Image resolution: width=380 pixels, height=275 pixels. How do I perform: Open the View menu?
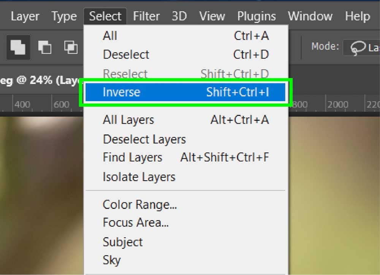(x=212, y=16)
